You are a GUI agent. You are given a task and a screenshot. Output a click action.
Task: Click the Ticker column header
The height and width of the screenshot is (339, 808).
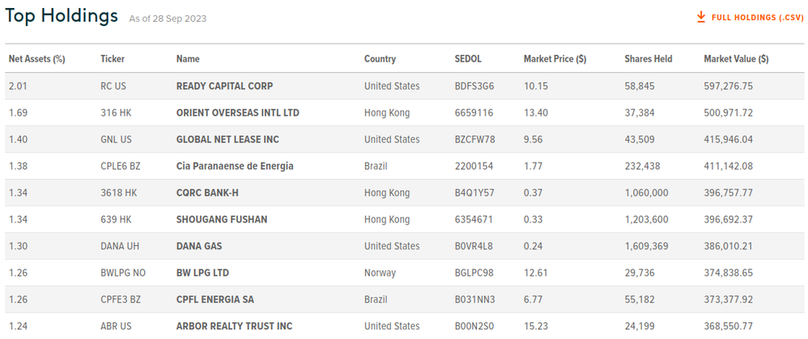(113, 59)
